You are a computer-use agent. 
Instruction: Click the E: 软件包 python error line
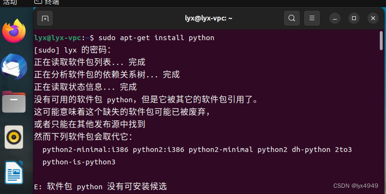pyautogui.click(x=100, y=186)
